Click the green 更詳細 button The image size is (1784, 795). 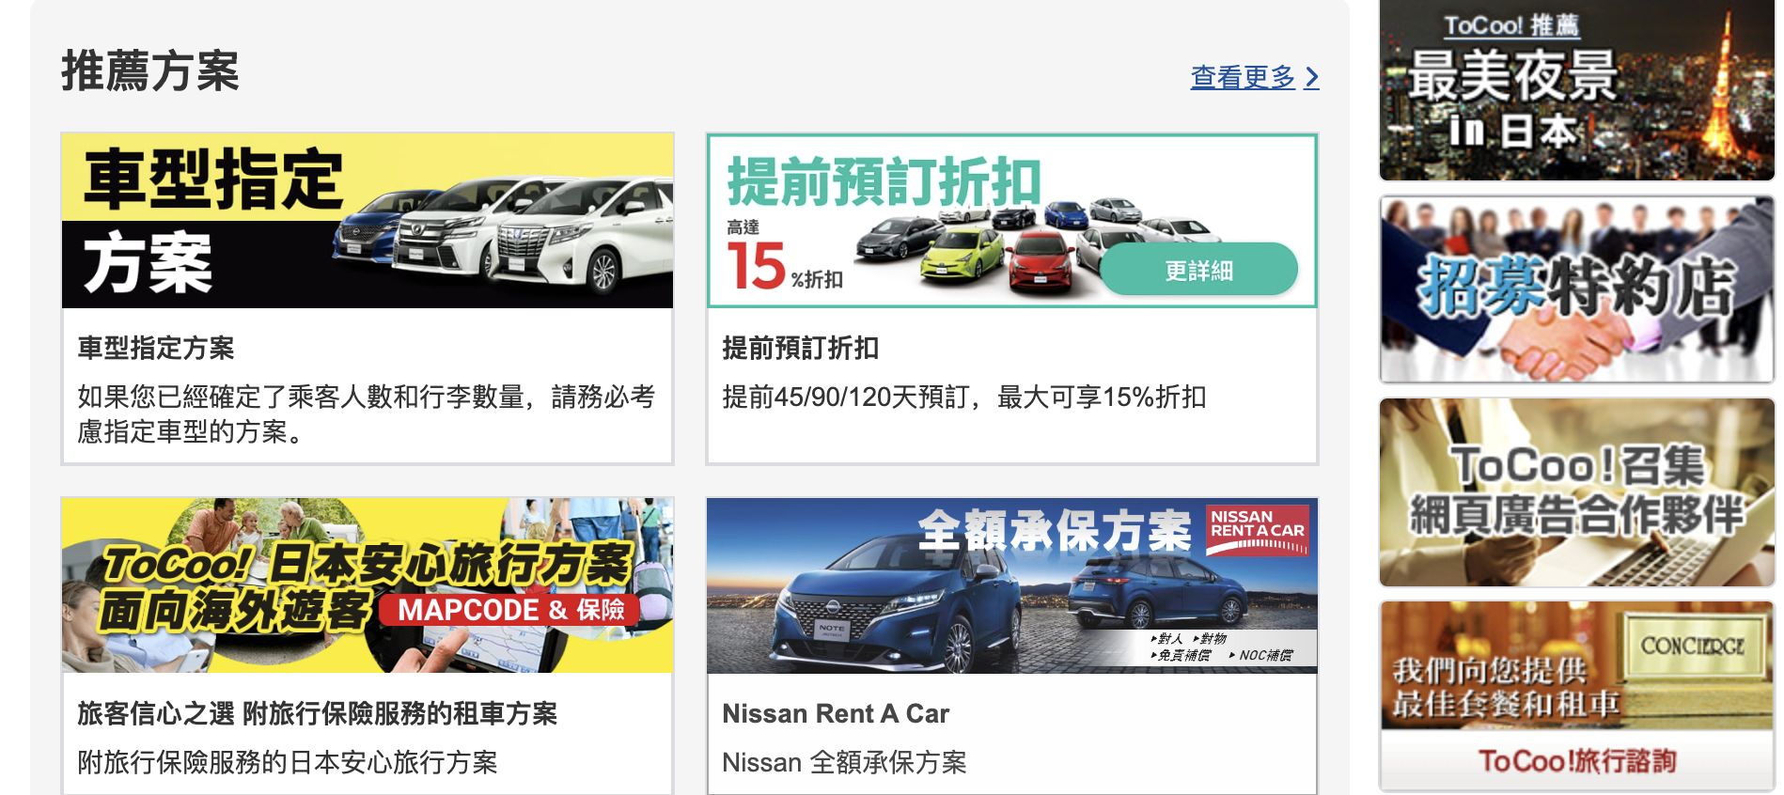(1198, 270)
